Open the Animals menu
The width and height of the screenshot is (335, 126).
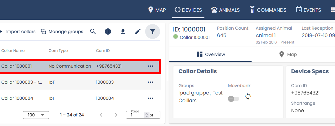(226, 10)
